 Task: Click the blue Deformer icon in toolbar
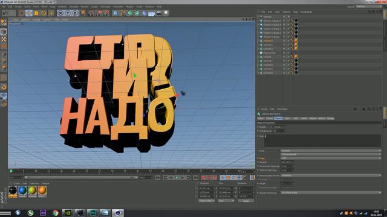(144, 13)
